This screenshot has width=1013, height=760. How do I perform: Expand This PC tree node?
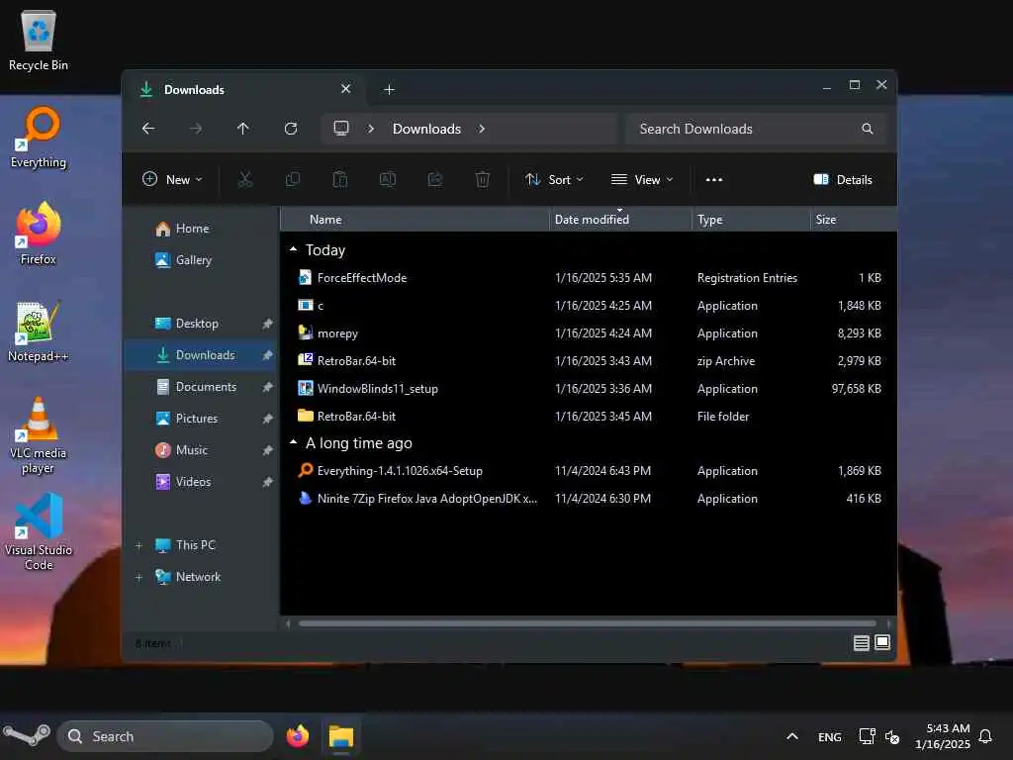(138, 545)
